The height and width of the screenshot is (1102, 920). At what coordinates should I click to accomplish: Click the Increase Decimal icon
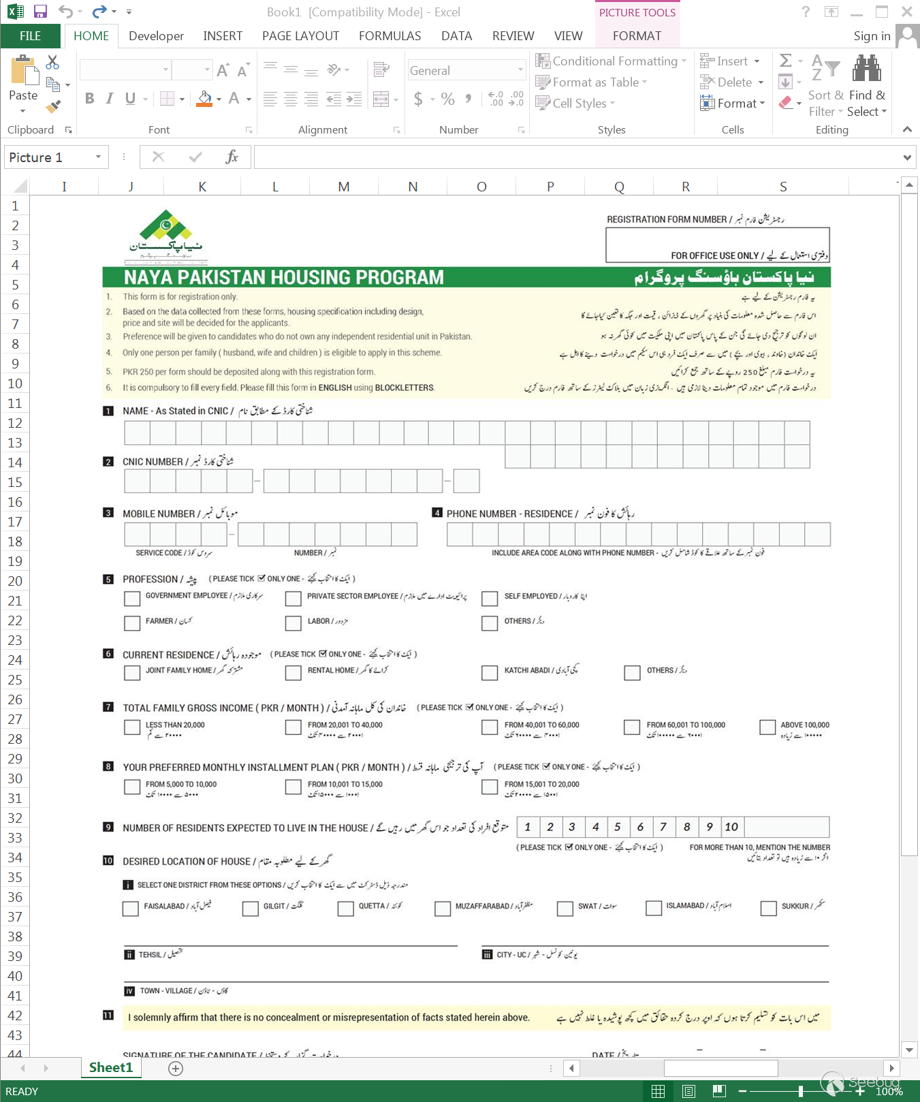tap(496, 99)
